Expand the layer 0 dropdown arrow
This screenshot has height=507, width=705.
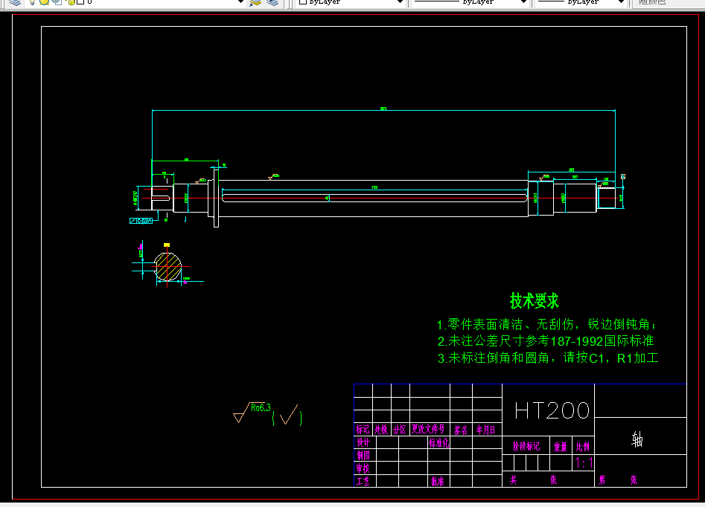240,1
